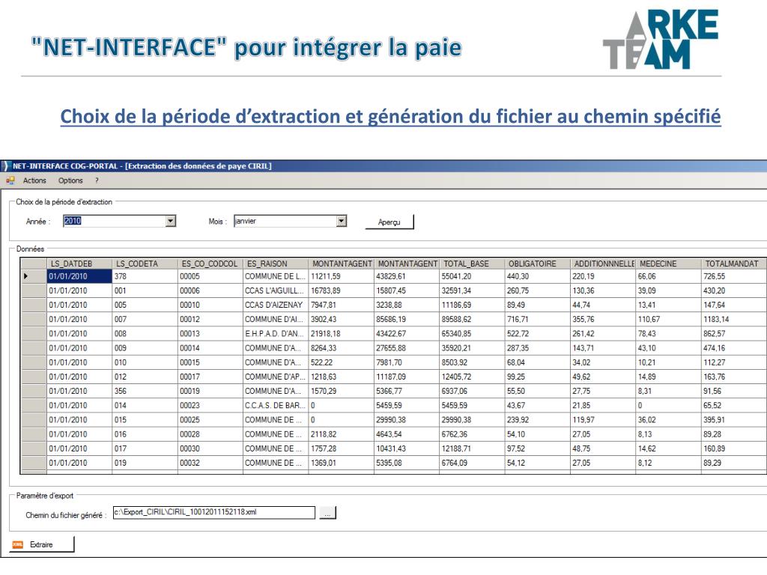Select the cell with code 378
Viewport: 767px width, 575px height.
145,276
